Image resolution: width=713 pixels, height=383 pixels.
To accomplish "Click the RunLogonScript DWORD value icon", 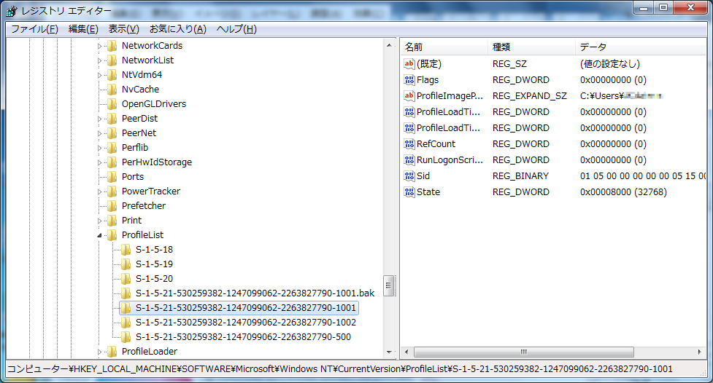I will click(409, 159).
